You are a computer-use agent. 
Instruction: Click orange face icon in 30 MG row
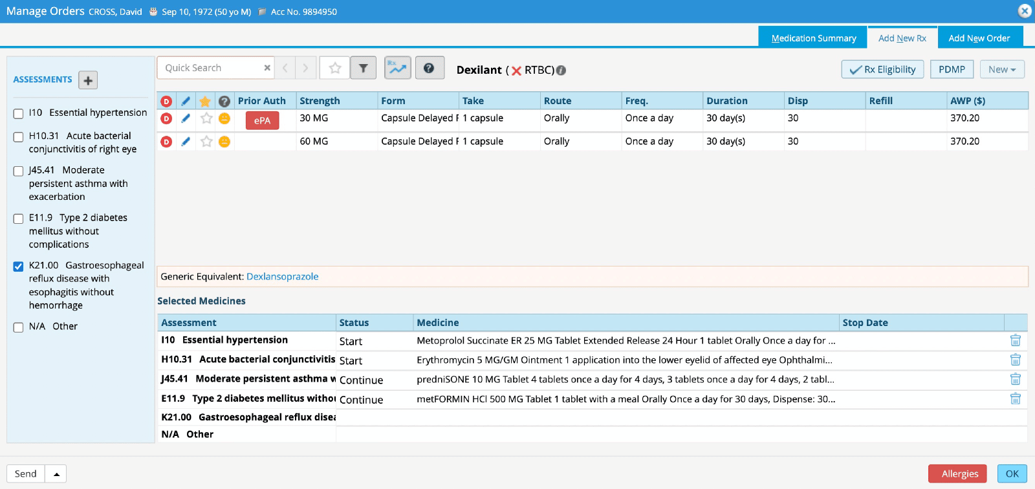224,118
